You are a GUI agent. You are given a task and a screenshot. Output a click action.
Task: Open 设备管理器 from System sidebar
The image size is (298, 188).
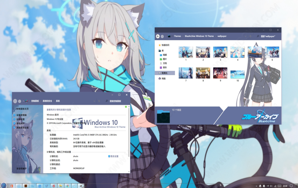22,115
